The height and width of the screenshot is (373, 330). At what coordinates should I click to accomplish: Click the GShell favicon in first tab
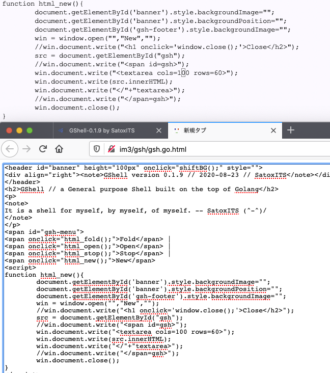61,130
